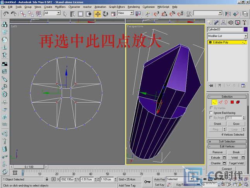
Task: Select Border sub-object level icon
Action: pos(226,102)
